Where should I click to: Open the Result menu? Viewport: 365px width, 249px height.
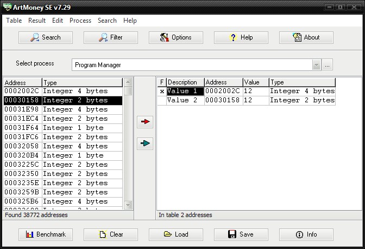37,21
